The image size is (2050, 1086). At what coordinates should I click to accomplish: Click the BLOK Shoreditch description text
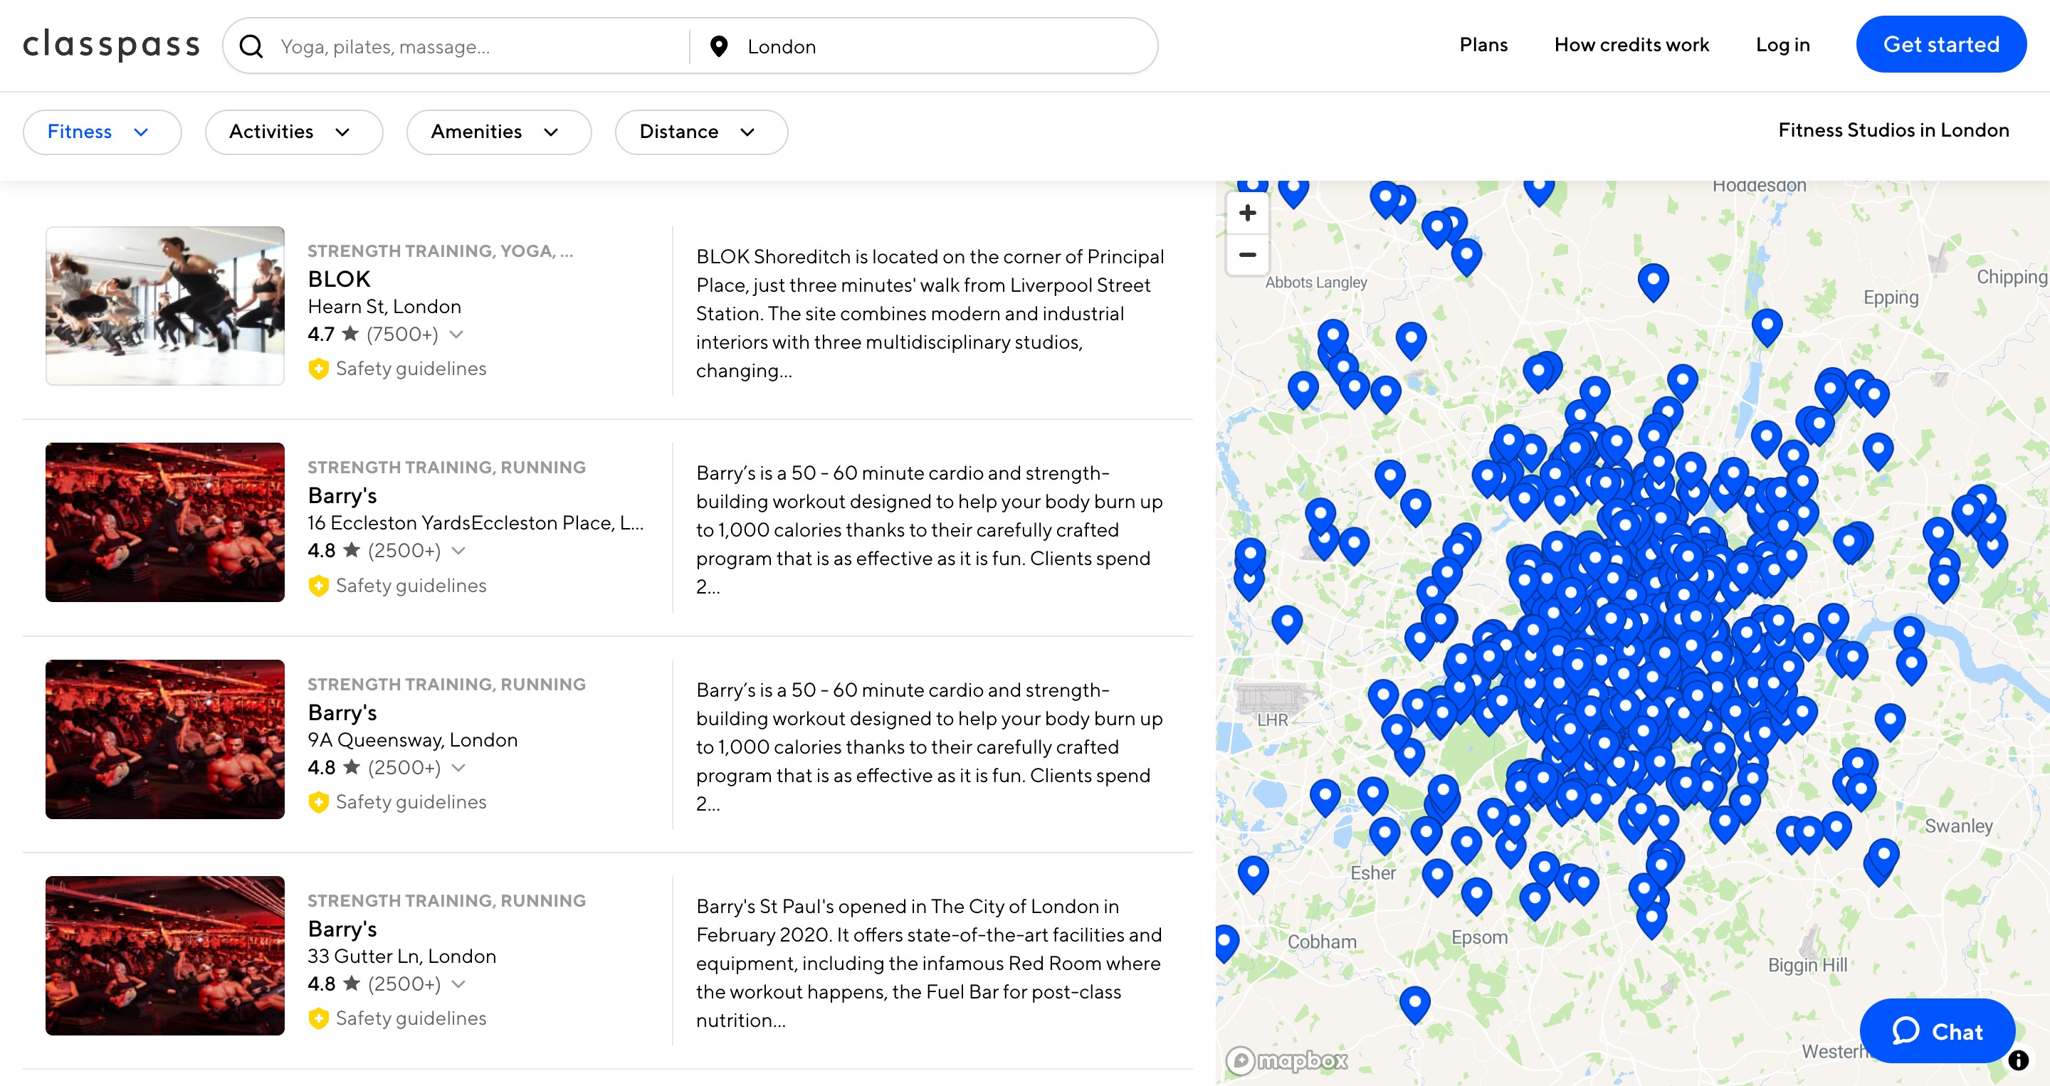930,313
